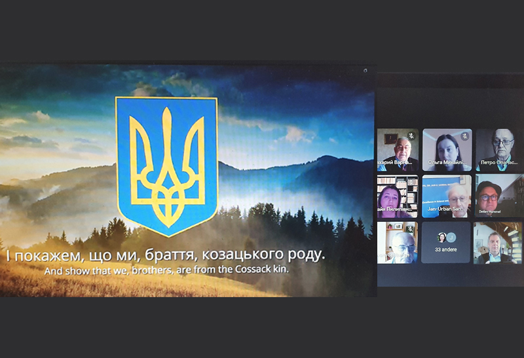Select the Detlev Hummel participant tile

499,196
